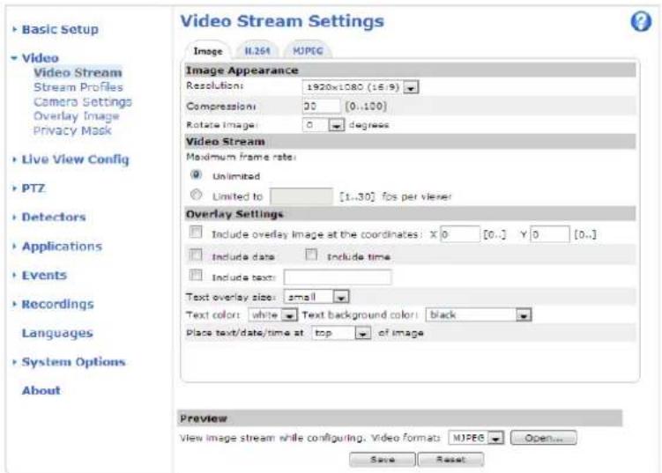Select Limited to frame rate radio button
The image size is (662, 473).
[196, 195]
